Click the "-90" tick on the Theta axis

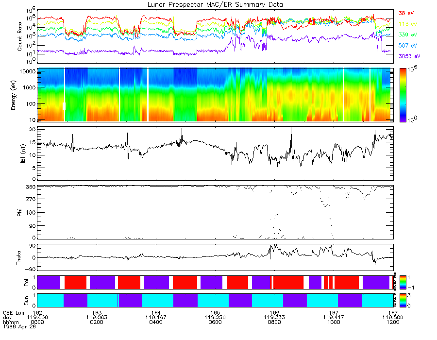(30, 269)
